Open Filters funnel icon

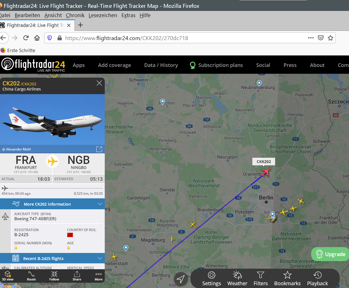coord(260,279)
